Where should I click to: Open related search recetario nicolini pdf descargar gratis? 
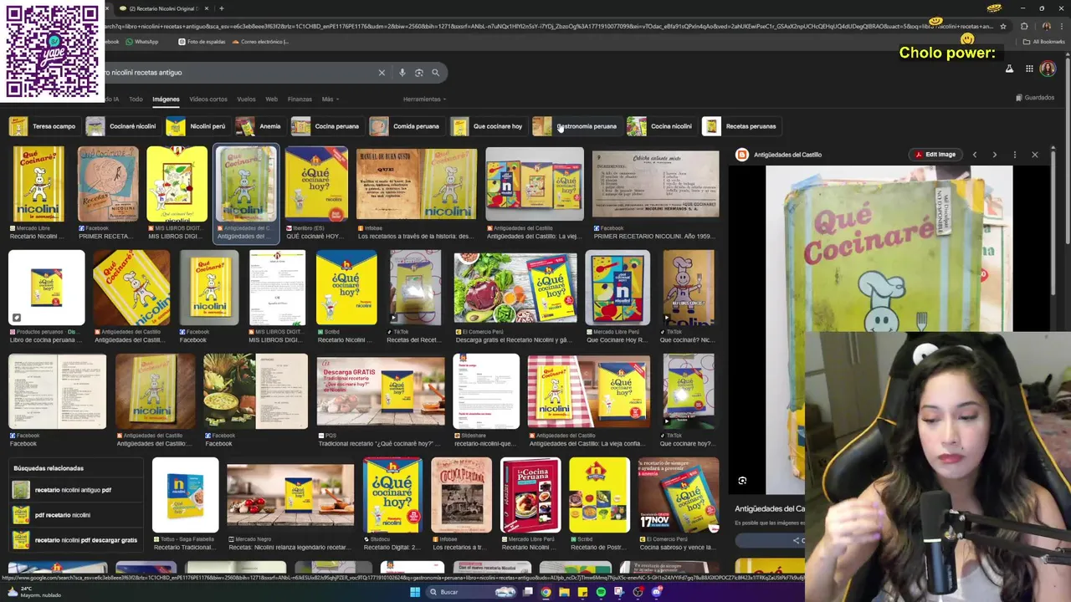75,540
